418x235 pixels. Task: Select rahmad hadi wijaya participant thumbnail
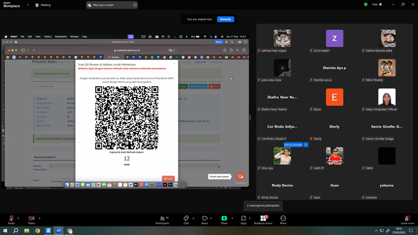(282, 39)
